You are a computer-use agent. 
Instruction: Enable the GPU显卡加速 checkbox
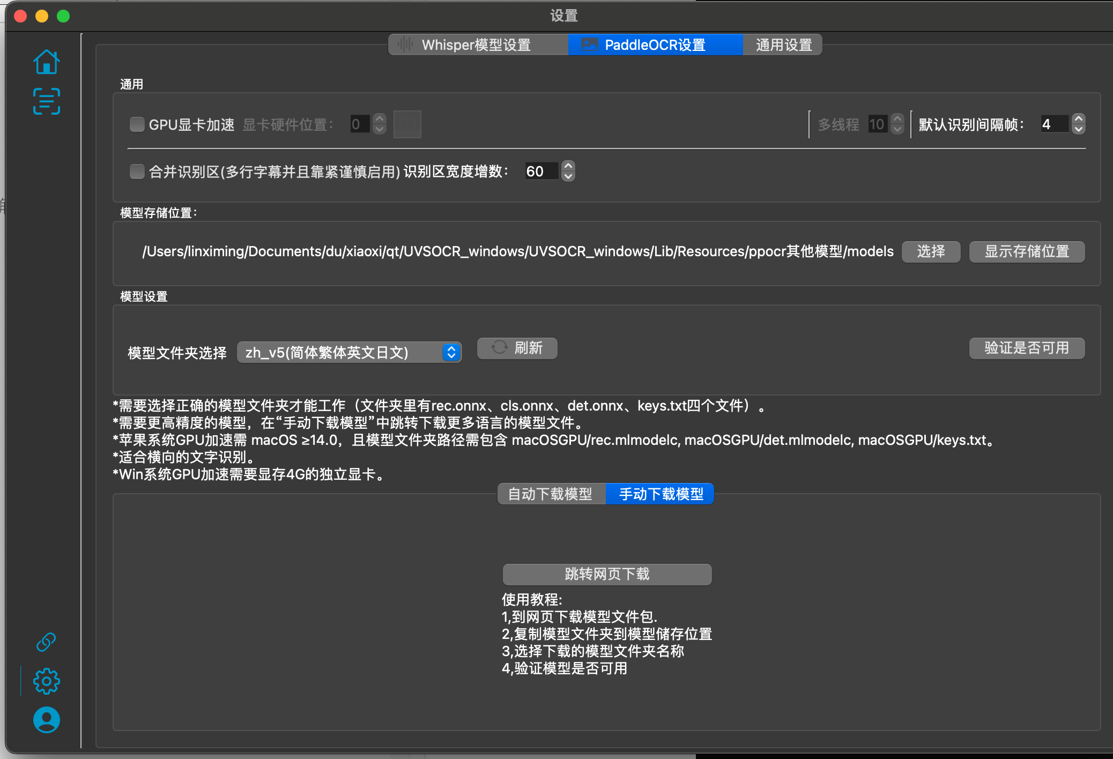pyautogui.click(x=137, y=124)
